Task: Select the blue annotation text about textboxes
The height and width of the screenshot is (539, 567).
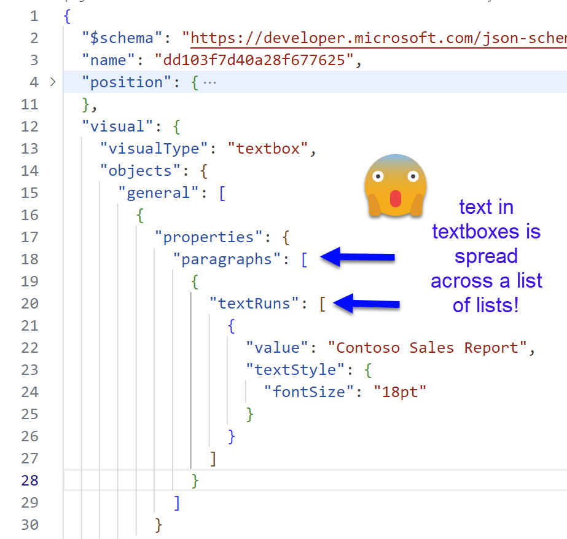Action: coord(486,256)
